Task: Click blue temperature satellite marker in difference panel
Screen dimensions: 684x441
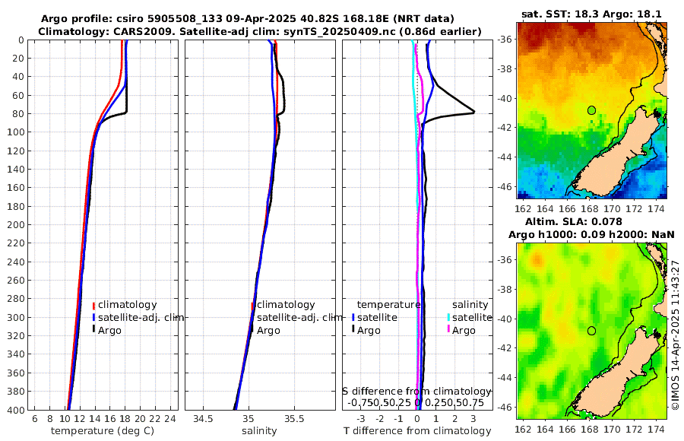Action: pyautogui.click(x=353, y=318)
